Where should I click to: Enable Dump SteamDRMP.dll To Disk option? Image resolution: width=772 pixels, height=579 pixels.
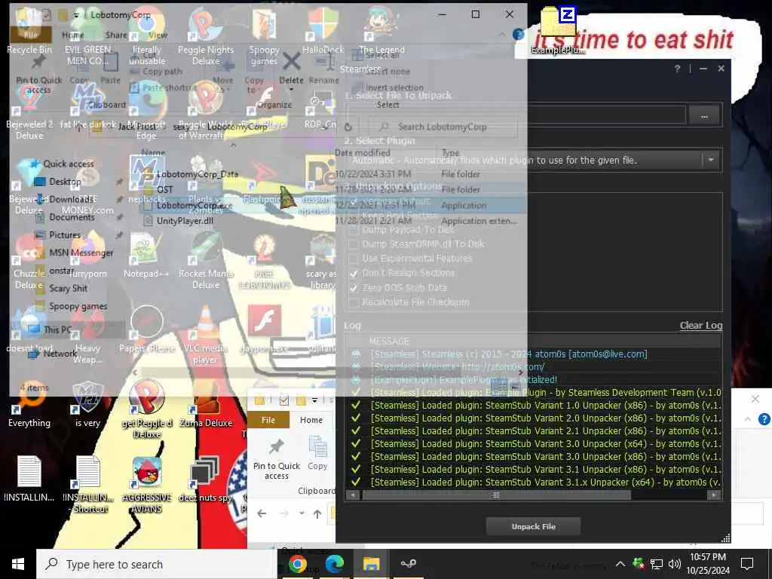tap(354, 244)
